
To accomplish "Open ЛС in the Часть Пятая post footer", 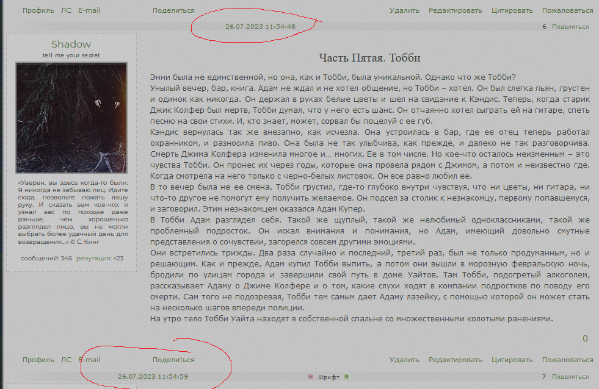I will pos(66,360).
